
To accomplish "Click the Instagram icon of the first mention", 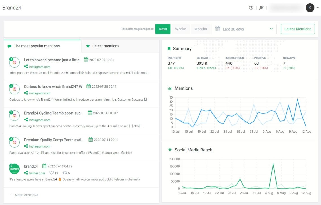I will click(14, 63).
